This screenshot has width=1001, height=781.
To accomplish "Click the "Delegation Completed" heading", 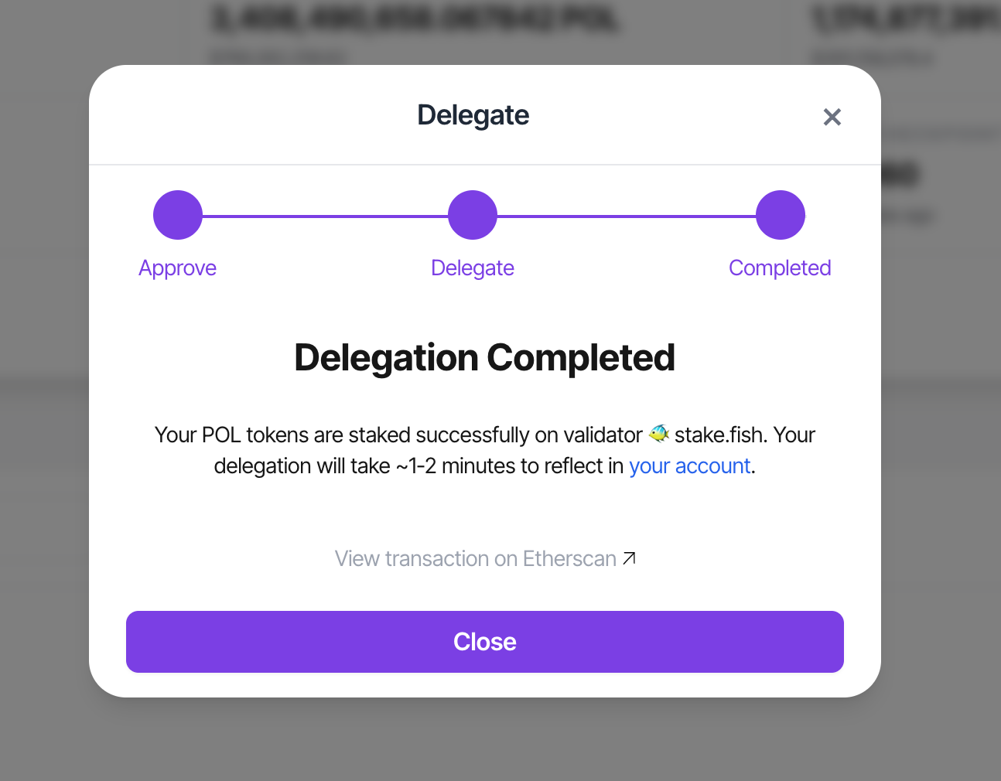I will (484, 357).
